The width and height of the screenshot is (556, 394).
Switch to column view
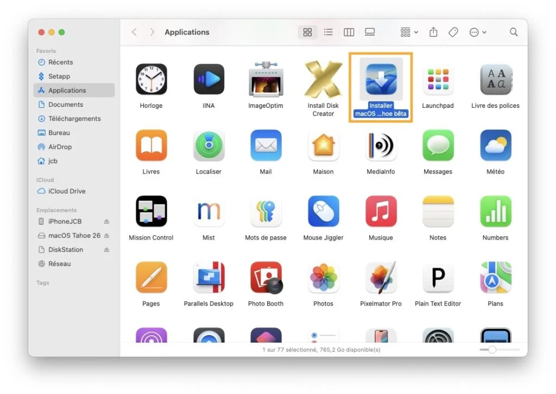(349, 32)
